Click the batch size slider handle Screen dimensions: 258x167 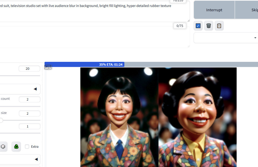1,120
